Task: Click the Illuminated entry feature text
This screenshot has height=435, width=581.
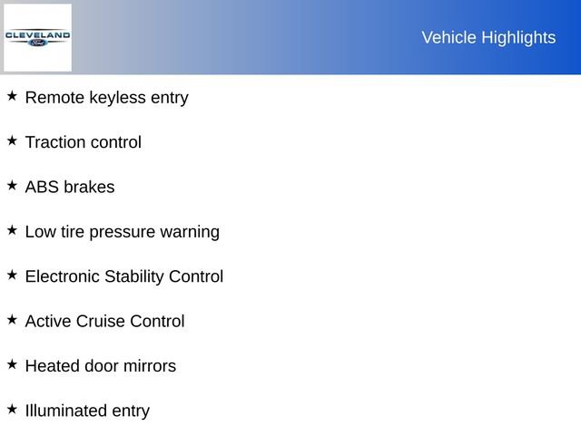Action: coord(87,411)
